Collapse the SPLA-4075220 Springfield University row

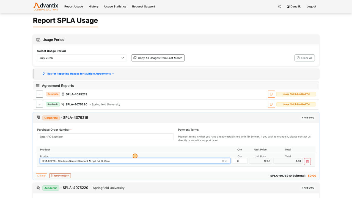tap(40, 105)
